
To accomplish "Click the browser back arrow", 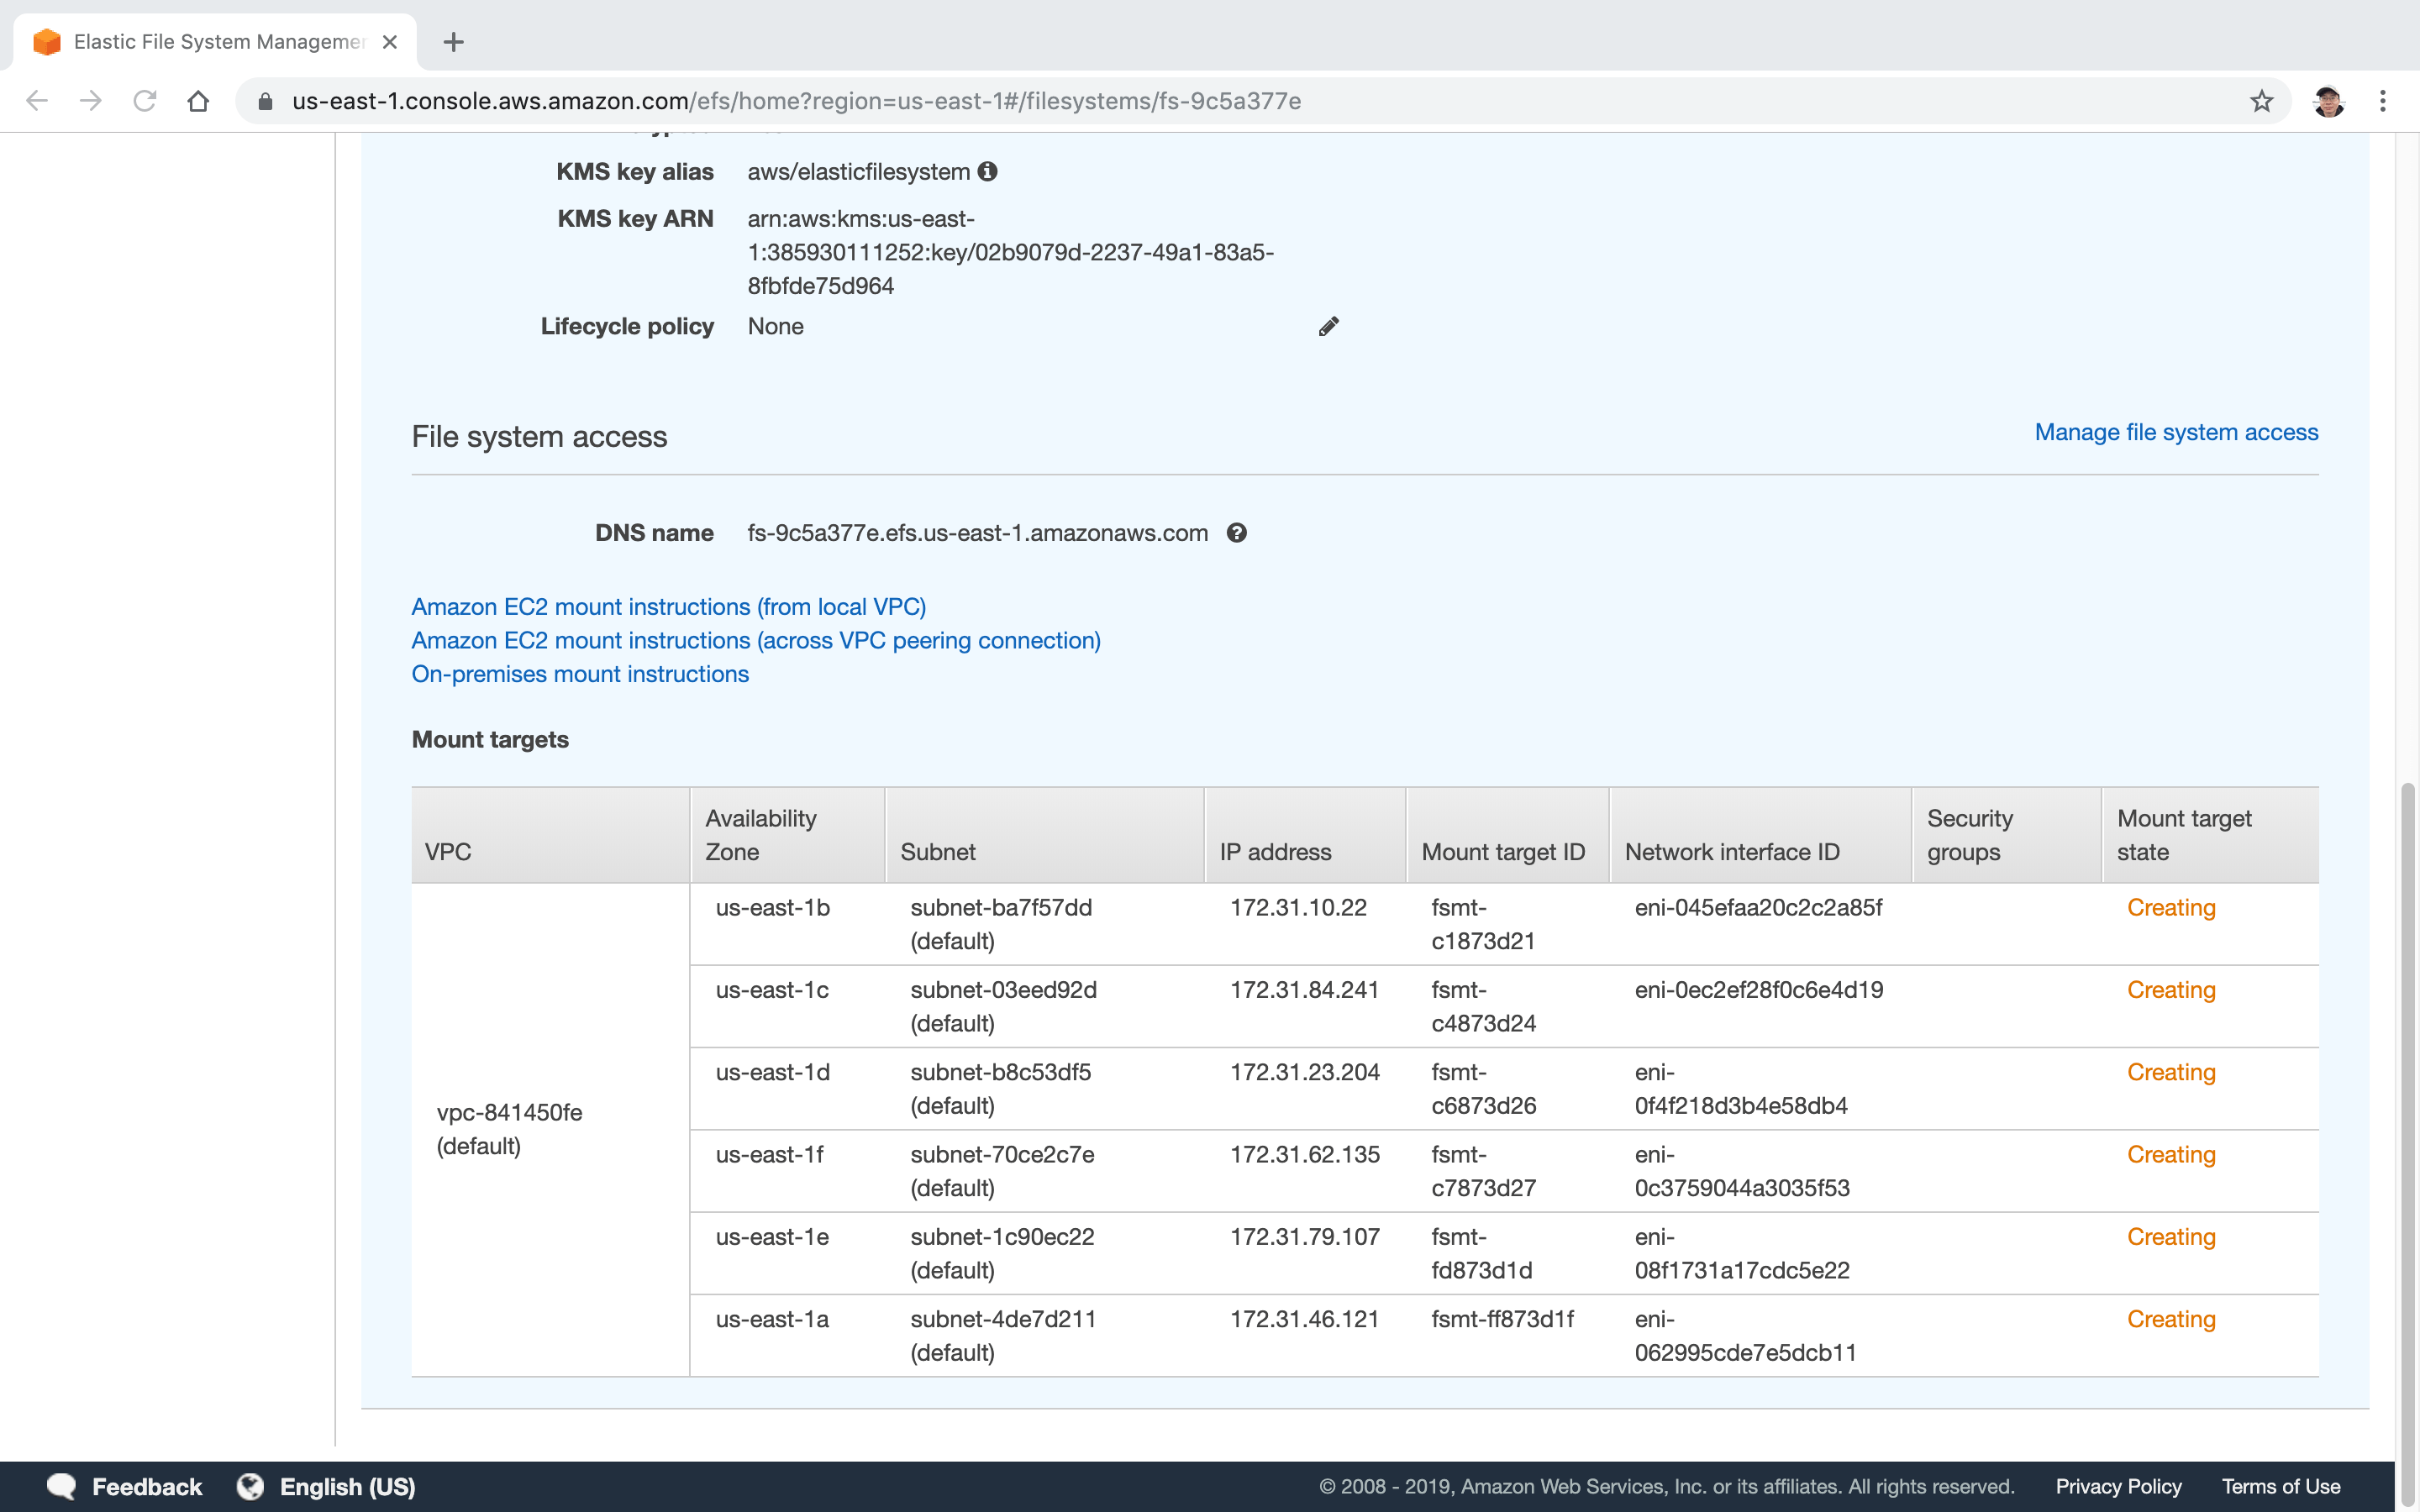I will coord(37,101).
